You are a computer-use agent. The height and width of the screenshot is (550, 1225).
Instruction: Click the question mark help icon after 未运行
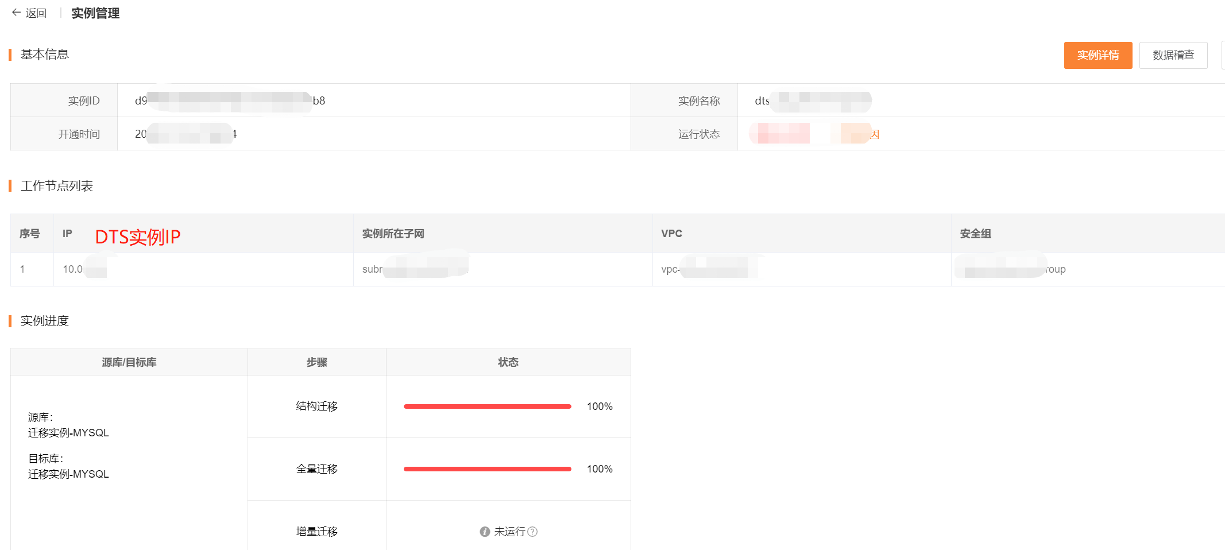[532, 532]
